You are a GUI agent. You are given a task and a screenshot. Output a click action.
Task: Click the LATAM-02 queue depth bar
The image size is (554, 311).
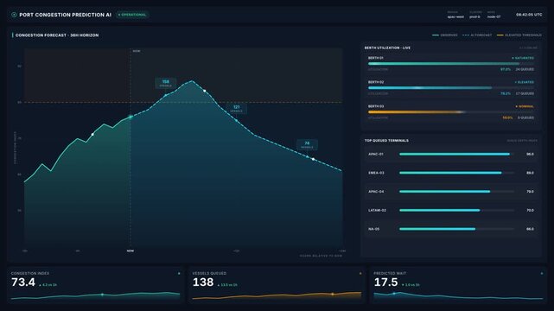pyautogui.click(x=456, y=211)
